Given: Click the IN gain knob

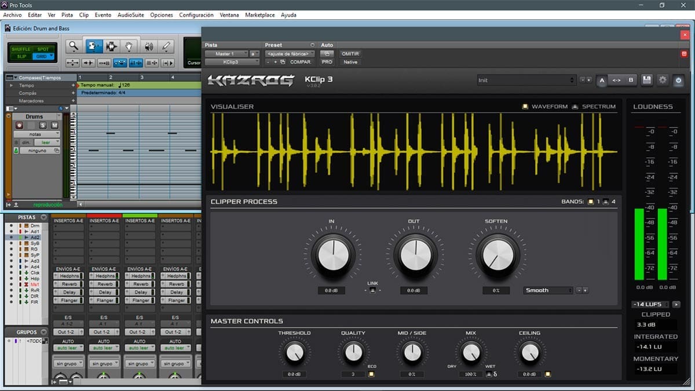Looking at the screenshot, I should tap(332, 254).
